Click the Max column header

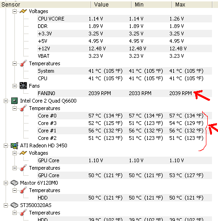coord(192,5)
